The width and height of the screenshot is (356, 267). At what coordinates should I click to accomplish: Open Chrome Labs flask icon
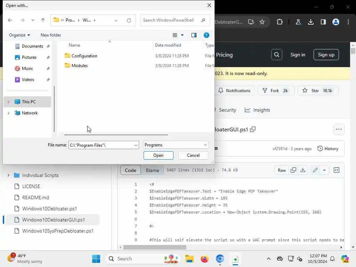(298, 22)
